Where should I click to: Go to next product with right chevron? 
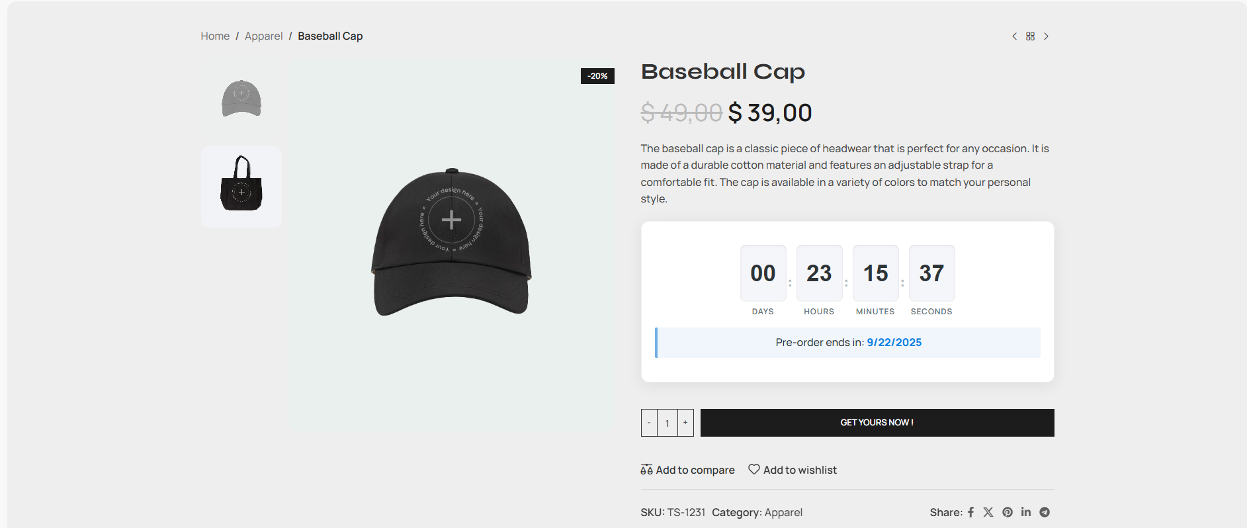(x=1047, y=36)
